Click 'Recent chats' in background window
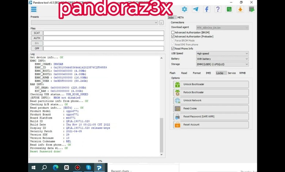The height and width of the screenshot is (172, 285). [x=120, y=171]
